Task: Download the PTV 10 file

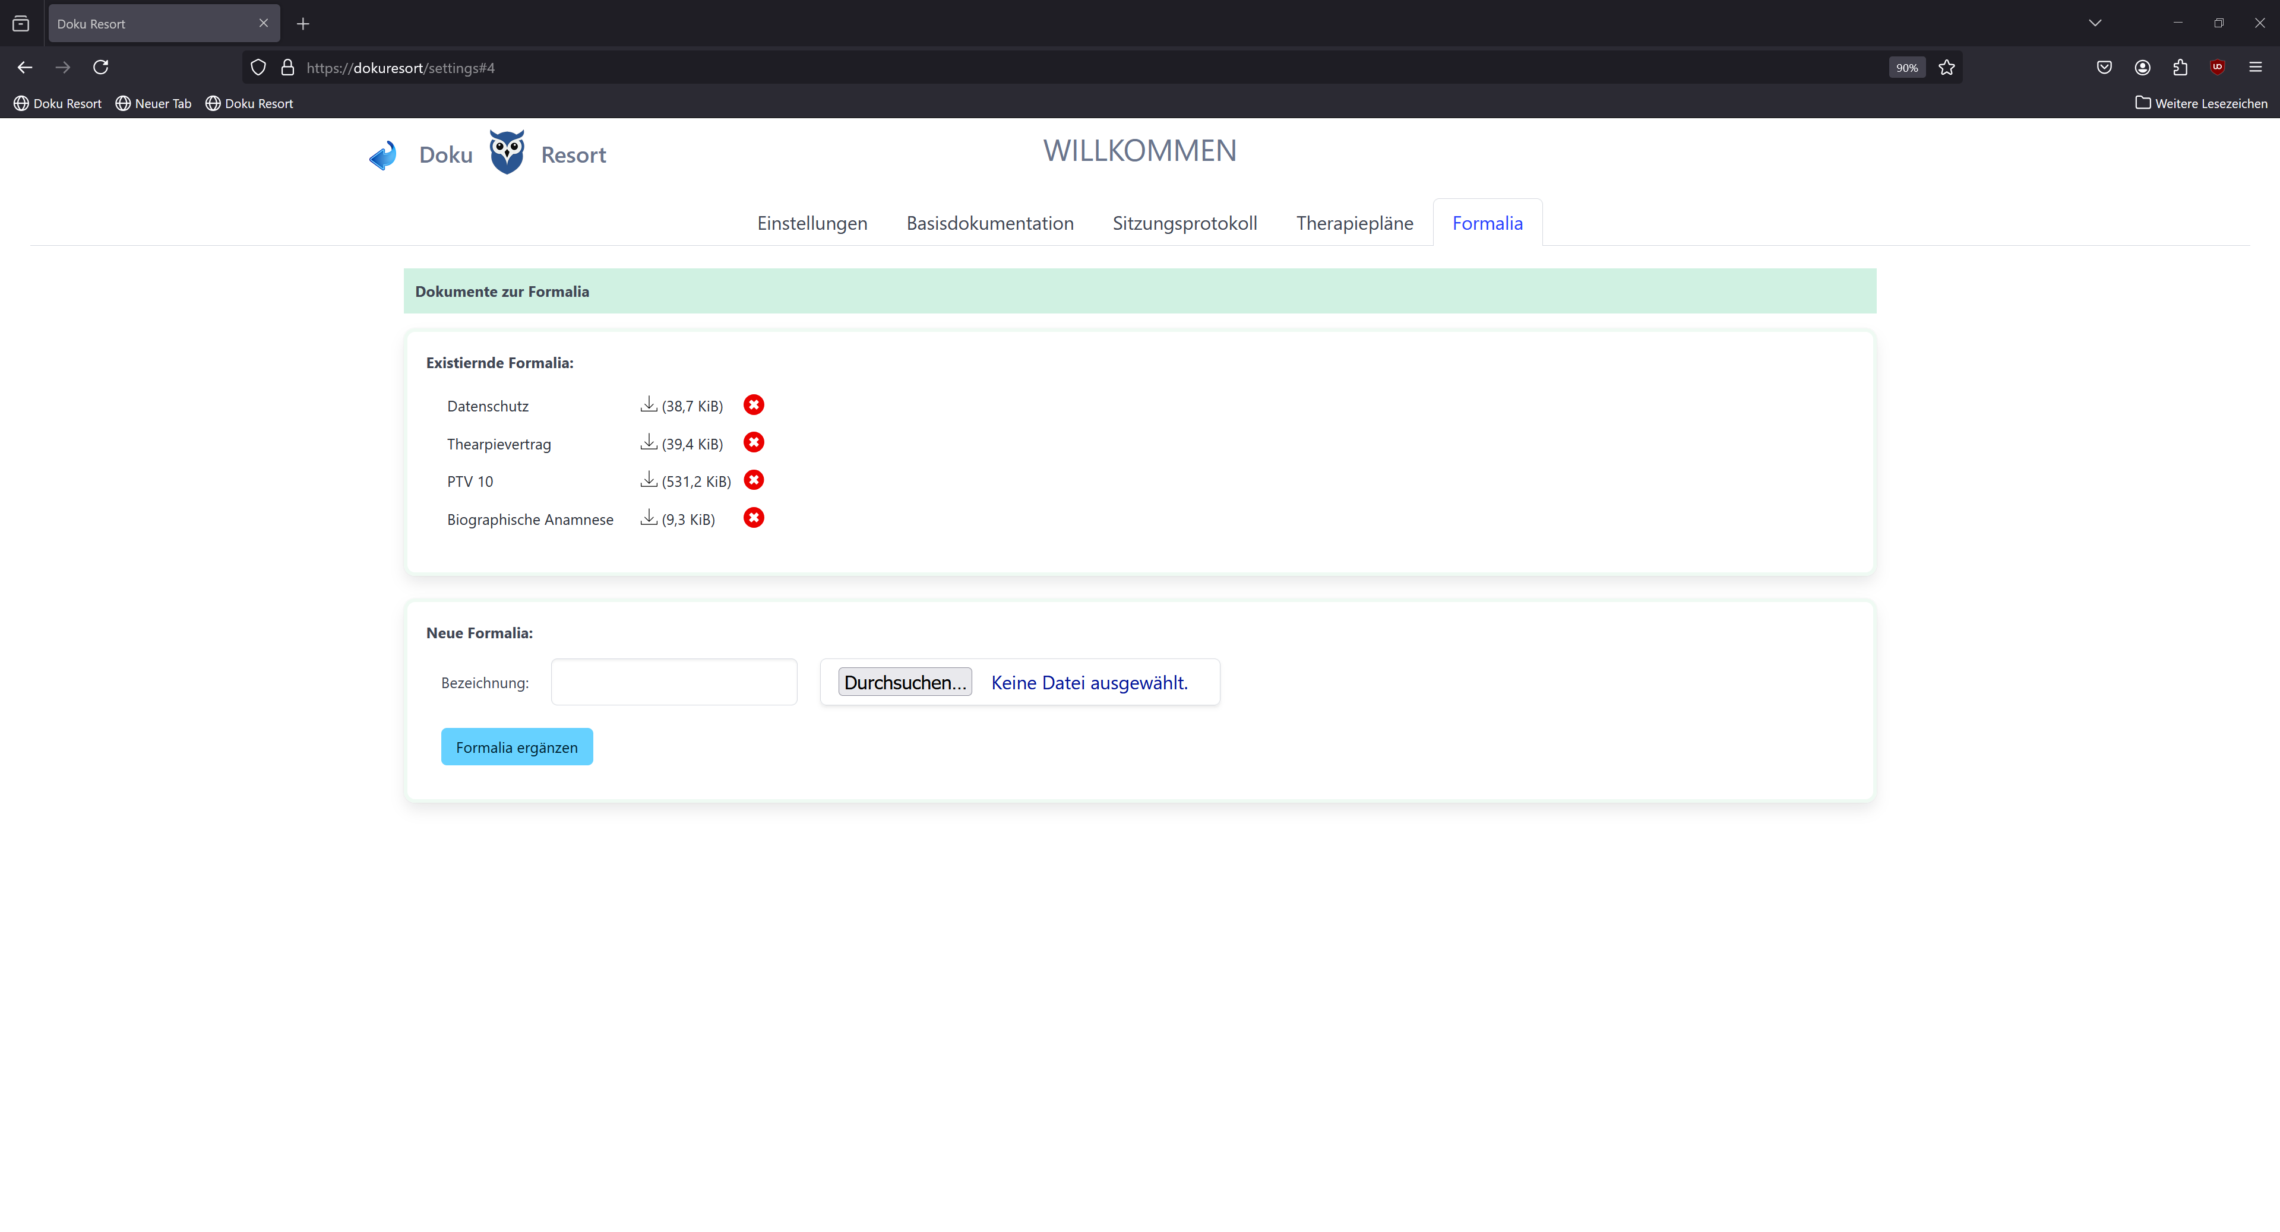Action: (649, 480)
